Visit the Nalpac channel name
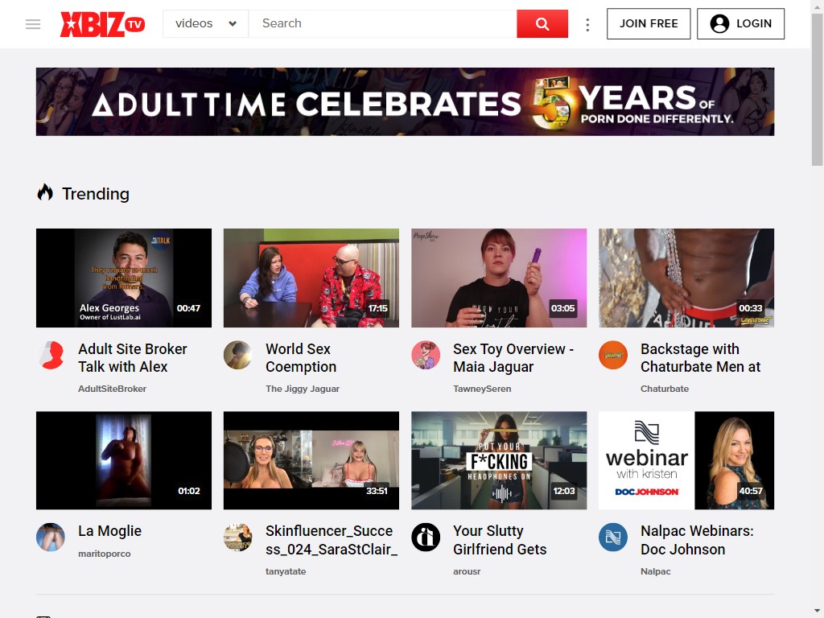The width and height of the screenshot is (824, 618). tap(655, 572)
